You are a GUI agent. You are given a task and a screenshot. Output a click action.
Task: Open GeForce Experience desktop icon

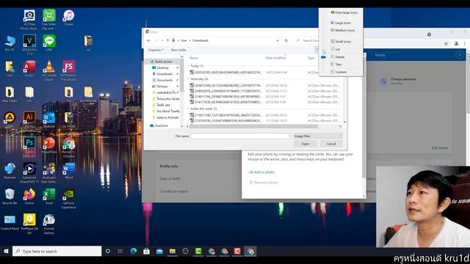coord(68,199)
